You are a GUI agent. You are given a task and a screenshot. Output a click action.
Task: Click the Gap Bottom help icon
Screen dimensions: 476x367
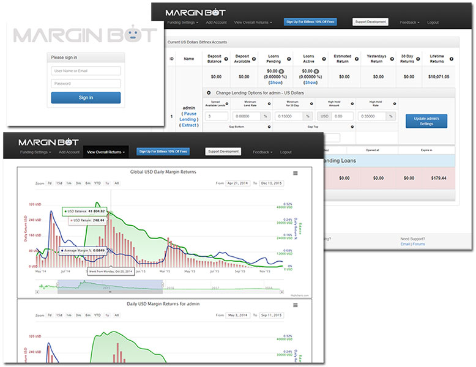click(x=269, y=127)
